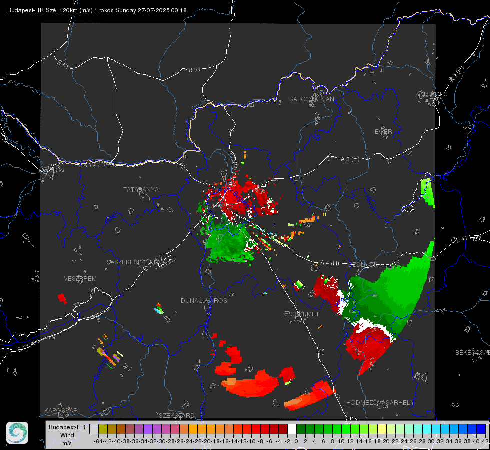
Task: Click the 'VESZPRÉM' city label
Action: tap(80, 278)
